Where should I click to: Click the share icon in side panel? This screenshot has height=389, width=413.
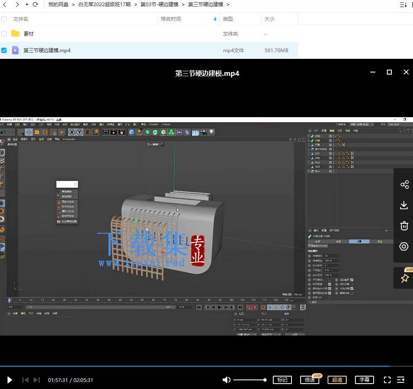point(404,184)
